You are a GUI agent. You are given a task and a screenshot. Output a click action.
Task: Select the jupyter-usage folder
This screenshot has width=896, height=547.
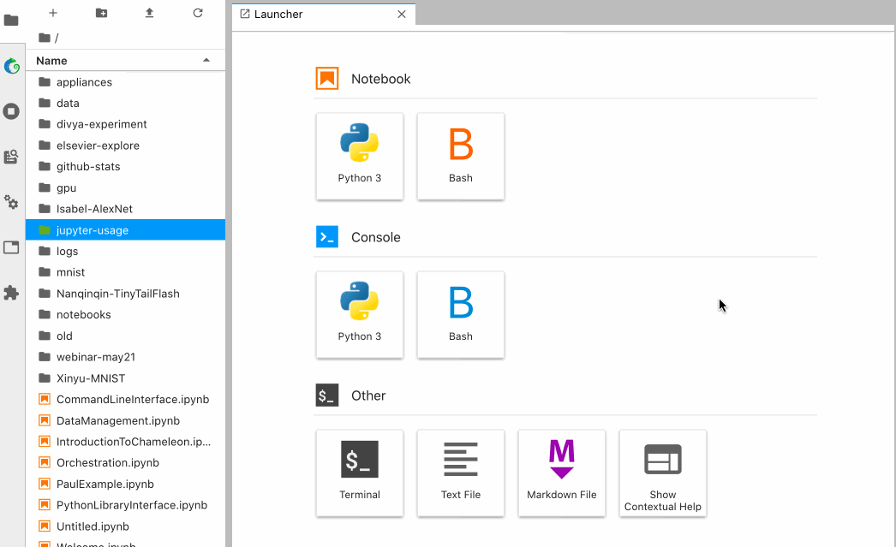coord(125,230)
